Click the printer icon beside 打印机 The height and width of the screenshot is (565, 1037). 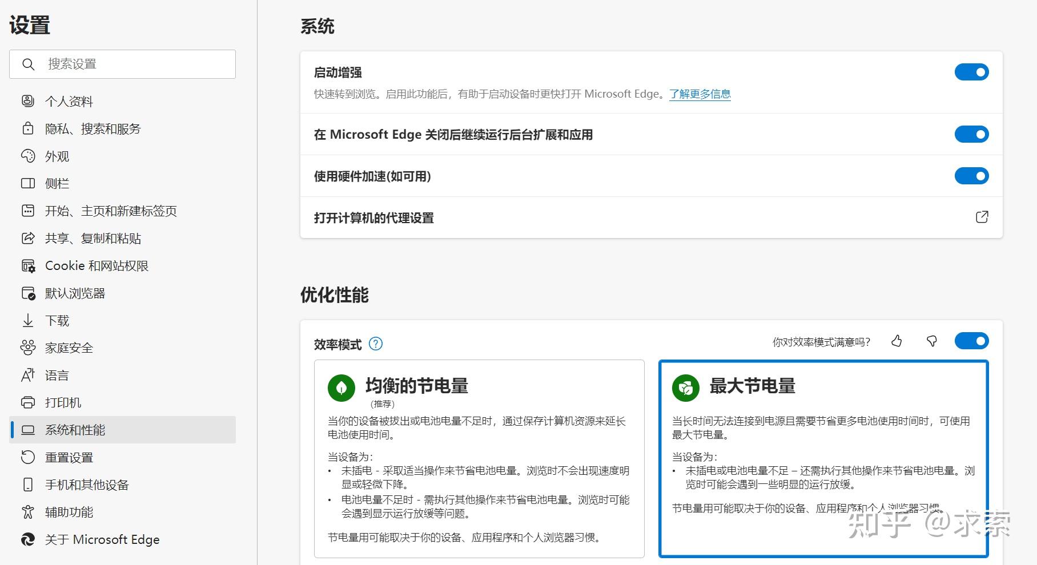[x=28, y=402]
